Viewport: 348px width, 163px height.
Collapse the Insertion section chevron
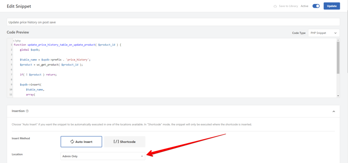coord(333,111)
